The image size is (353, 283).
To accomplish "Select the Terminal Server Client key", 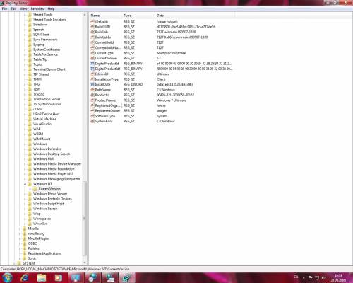I will click(49, 69).
